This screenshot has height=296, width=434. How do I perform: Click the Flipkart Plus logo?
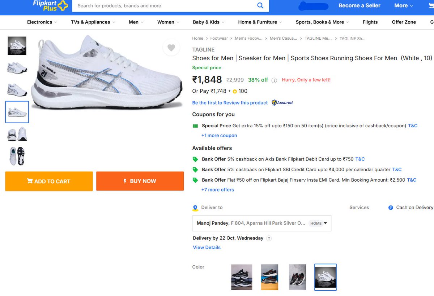tap(50, 6)
